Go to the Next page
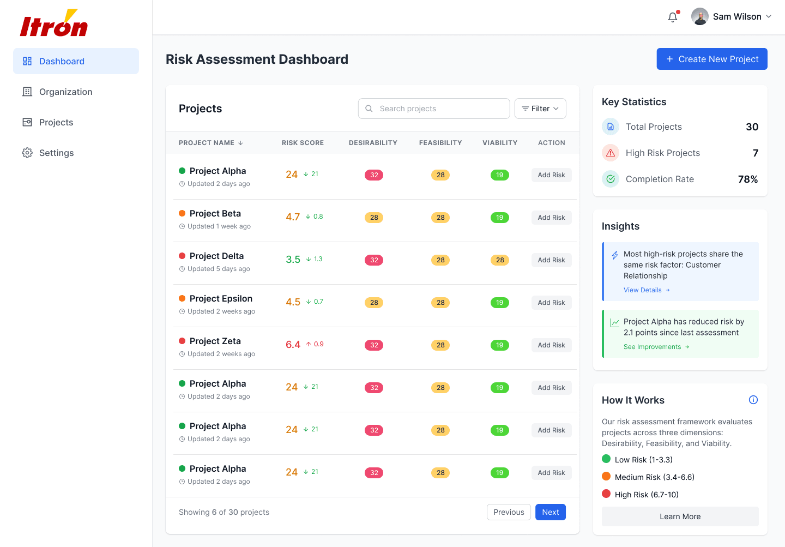 [551, 512]
